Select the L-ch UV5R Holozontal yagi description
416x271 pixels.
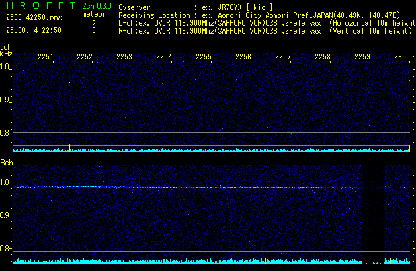267,23
